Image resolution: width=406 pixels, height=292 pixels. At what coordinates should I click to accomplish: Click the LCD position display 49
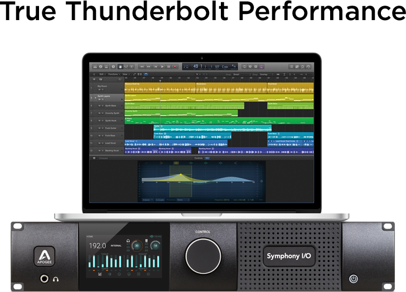[x=196, y=66]
